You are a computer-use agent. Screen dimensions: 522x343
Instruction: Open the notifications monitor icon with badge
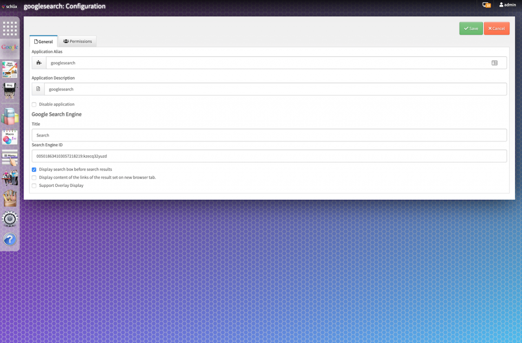[x=487, y=5]
